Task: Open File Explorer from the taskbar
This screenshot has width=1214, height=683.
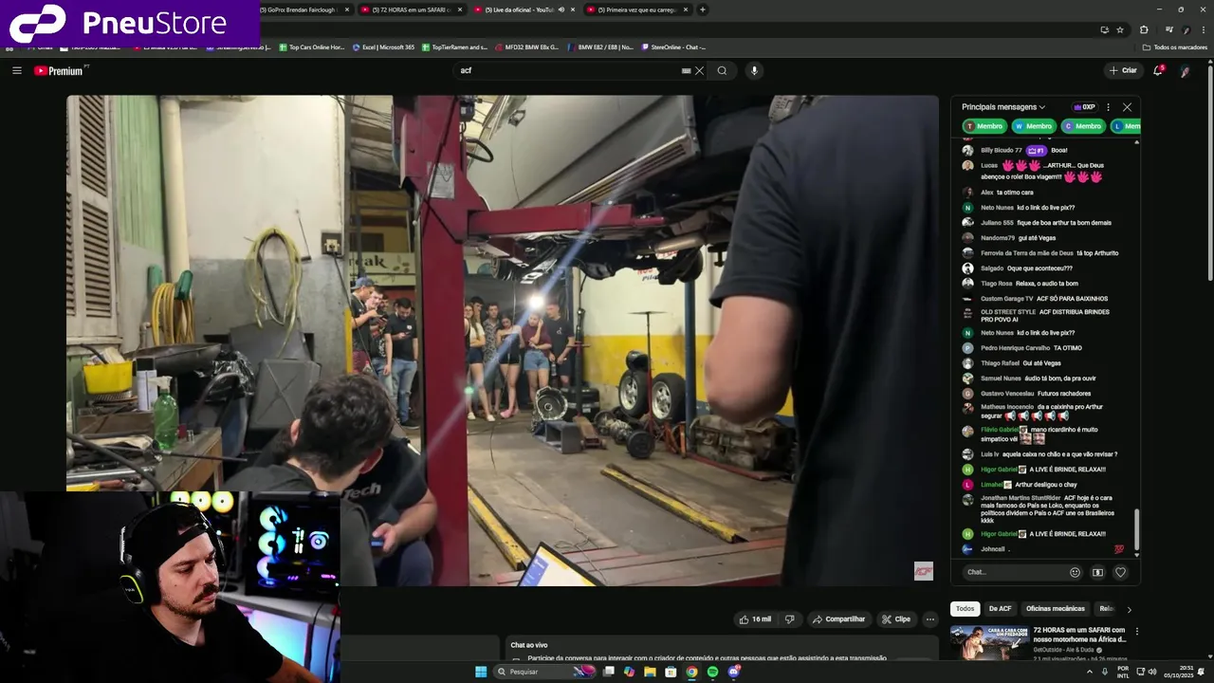Action: tap(650, 672)
